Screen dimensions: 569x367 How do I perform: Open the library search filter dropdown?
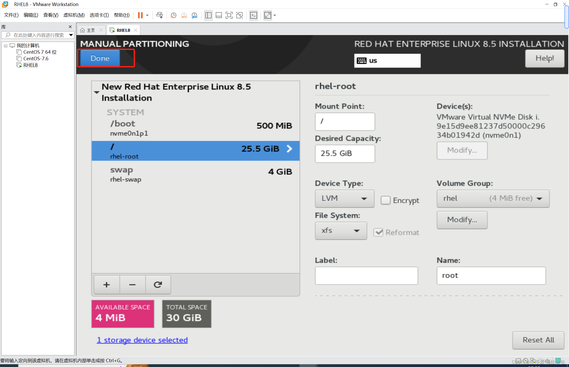(71, 35)
